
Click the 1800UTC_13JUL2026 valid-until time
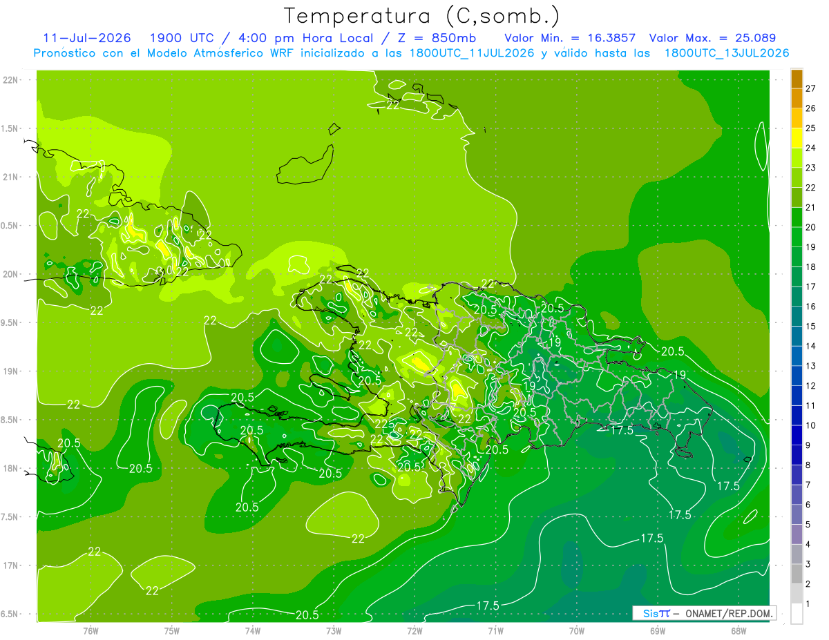click(726, 53)
